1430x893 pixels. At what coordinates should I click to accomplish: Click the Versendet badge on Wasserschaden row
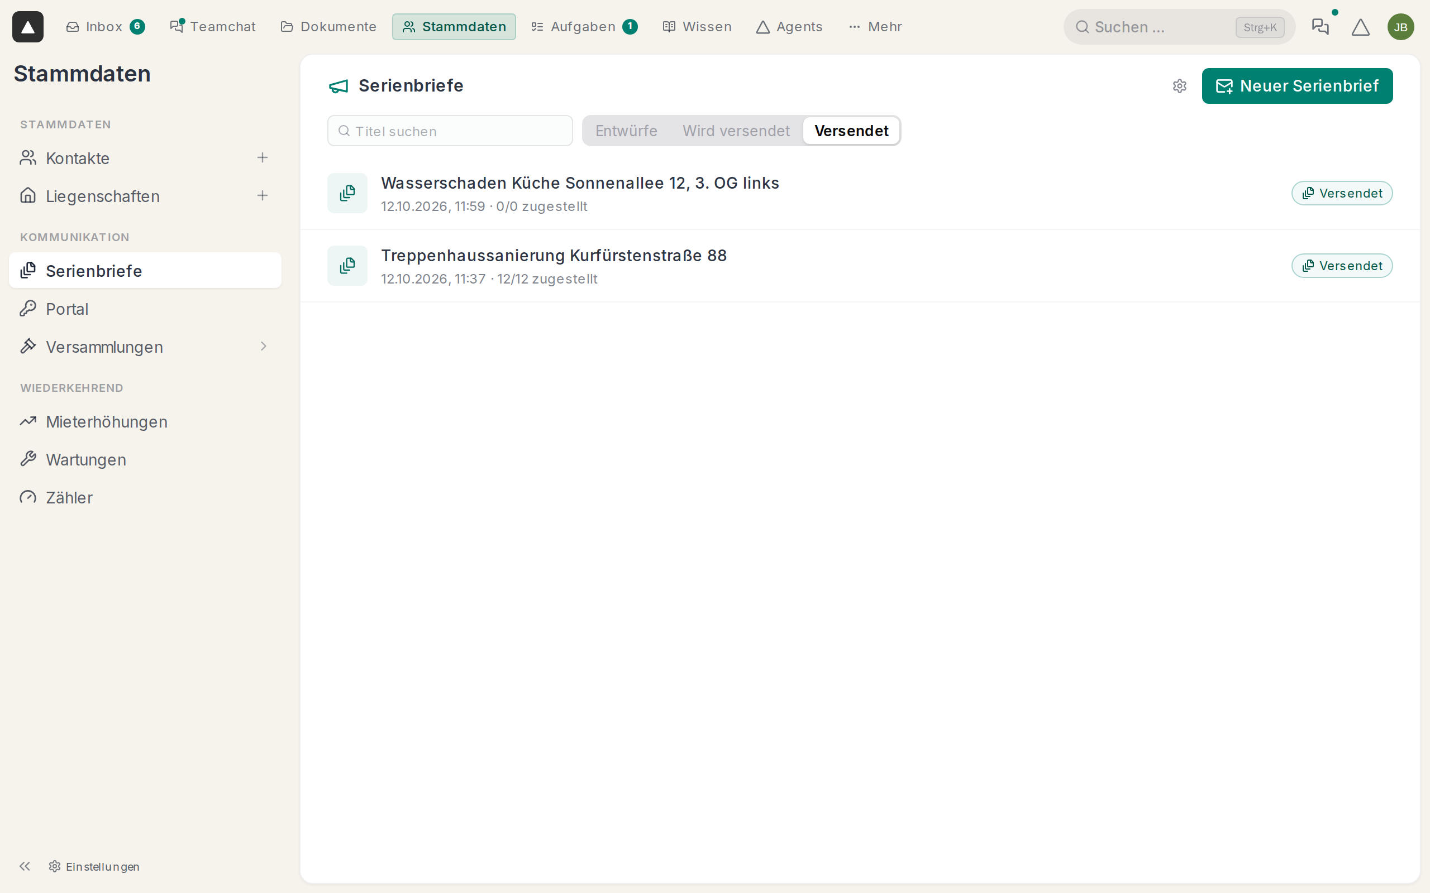1342,193
